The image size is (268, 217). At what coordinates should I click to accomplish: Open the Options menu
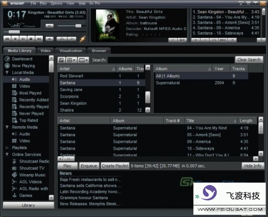pos(56,3)
